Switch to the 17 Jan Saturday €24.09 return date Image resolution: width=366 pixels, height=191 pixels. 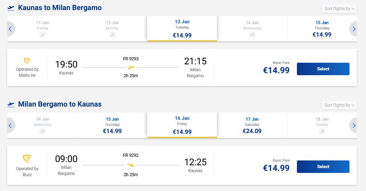252,125
